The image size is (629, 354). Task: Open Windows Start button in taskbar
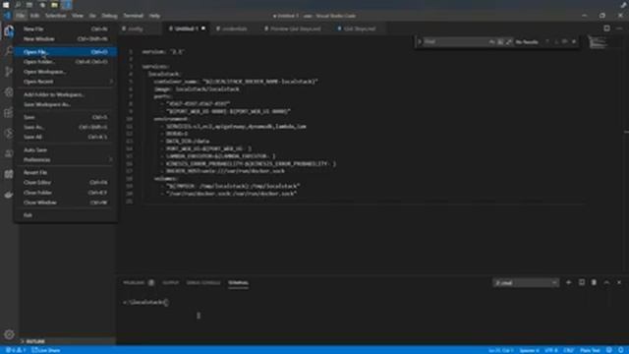click(6, 5)
